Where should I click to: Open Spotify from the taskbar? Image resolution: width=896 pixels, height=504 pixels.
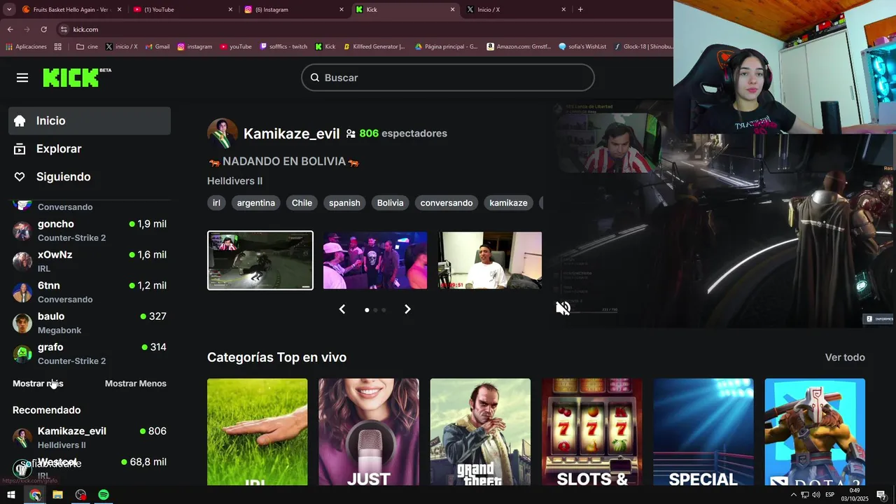(x=104, y=495)
